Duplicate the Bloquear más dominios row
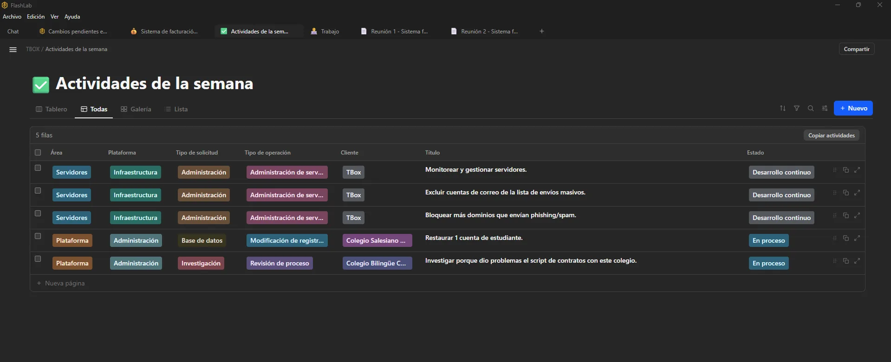Screen dimensions: 891x362 [846, 215]
